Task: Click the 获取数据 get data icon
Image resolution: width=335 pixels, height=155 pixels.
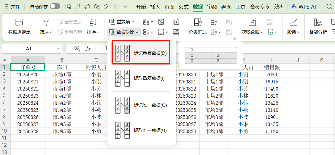Action: (x=252, y=22)
